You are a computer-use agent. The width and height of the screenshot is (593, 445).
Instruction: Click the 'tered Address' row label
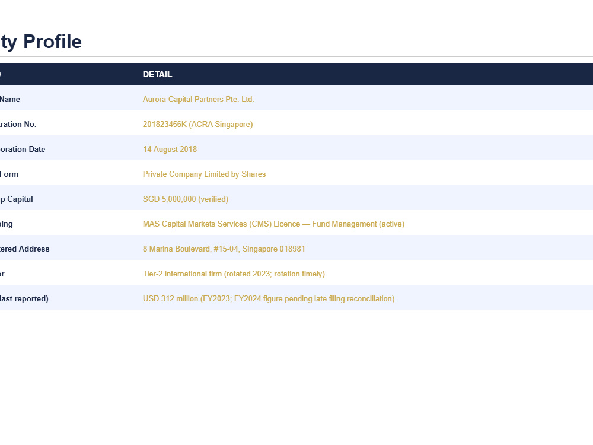[x=24, y=249]
